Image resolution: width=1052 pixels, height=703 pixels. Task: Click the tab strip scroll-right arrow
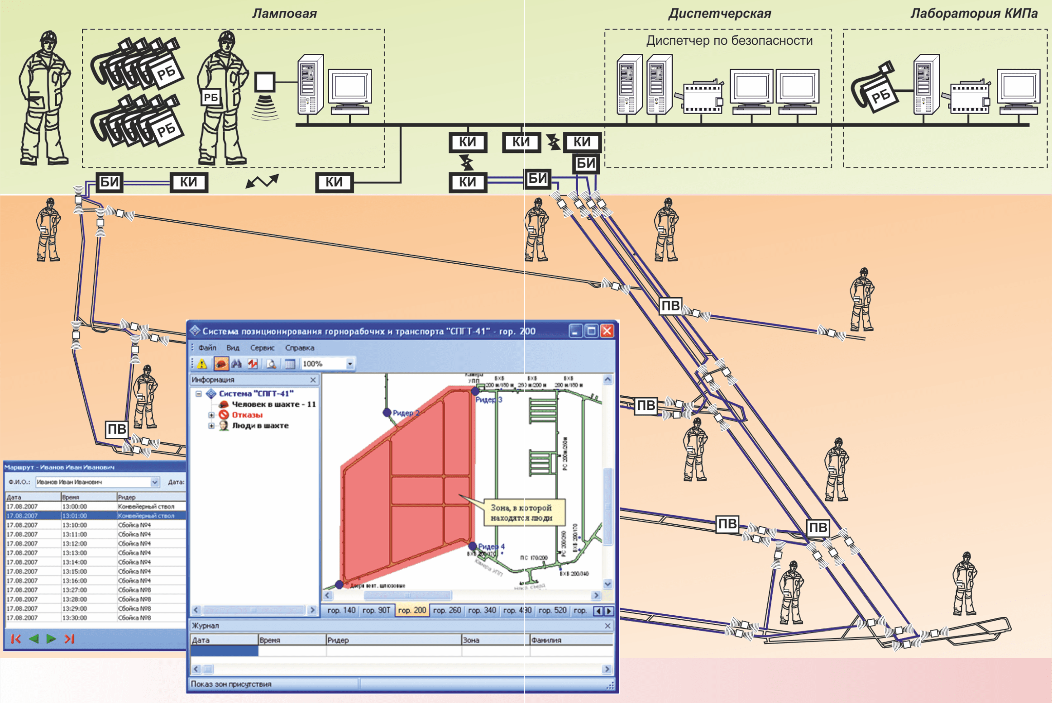point(609,611)
